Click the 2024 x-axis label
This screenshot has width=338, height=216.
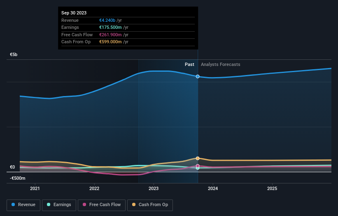(213, 189)
